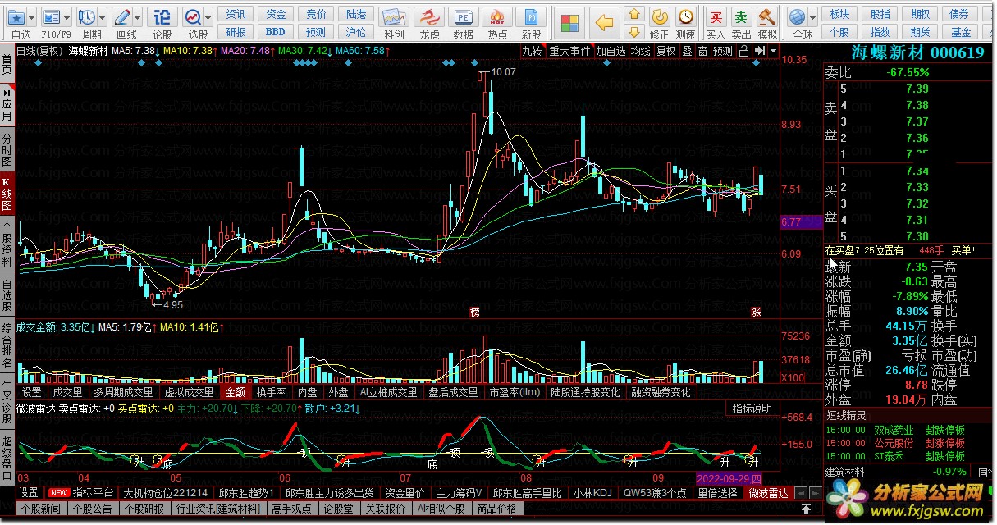Switch to the 小林KDJ indicator tab
The image size is (997, 525).
592,493
